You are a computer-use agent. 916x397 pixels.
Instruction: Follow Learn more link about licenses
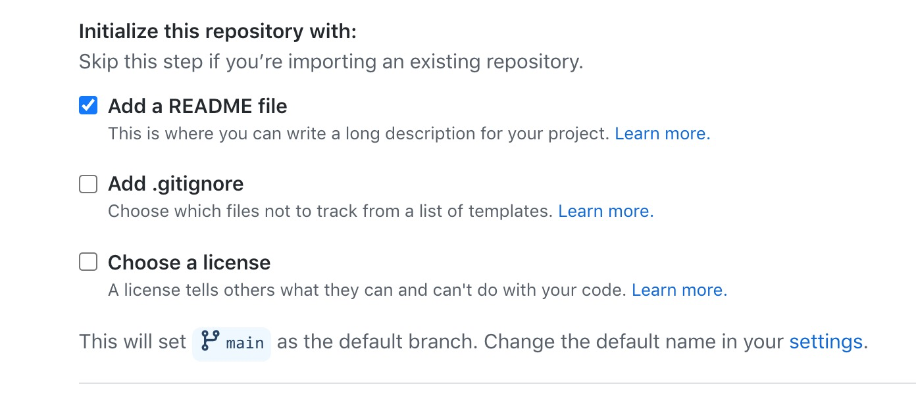coord(680,290)
